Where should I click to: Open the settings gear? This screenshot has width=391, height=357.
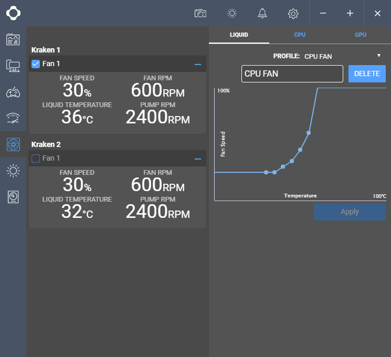tap(293, 14)
